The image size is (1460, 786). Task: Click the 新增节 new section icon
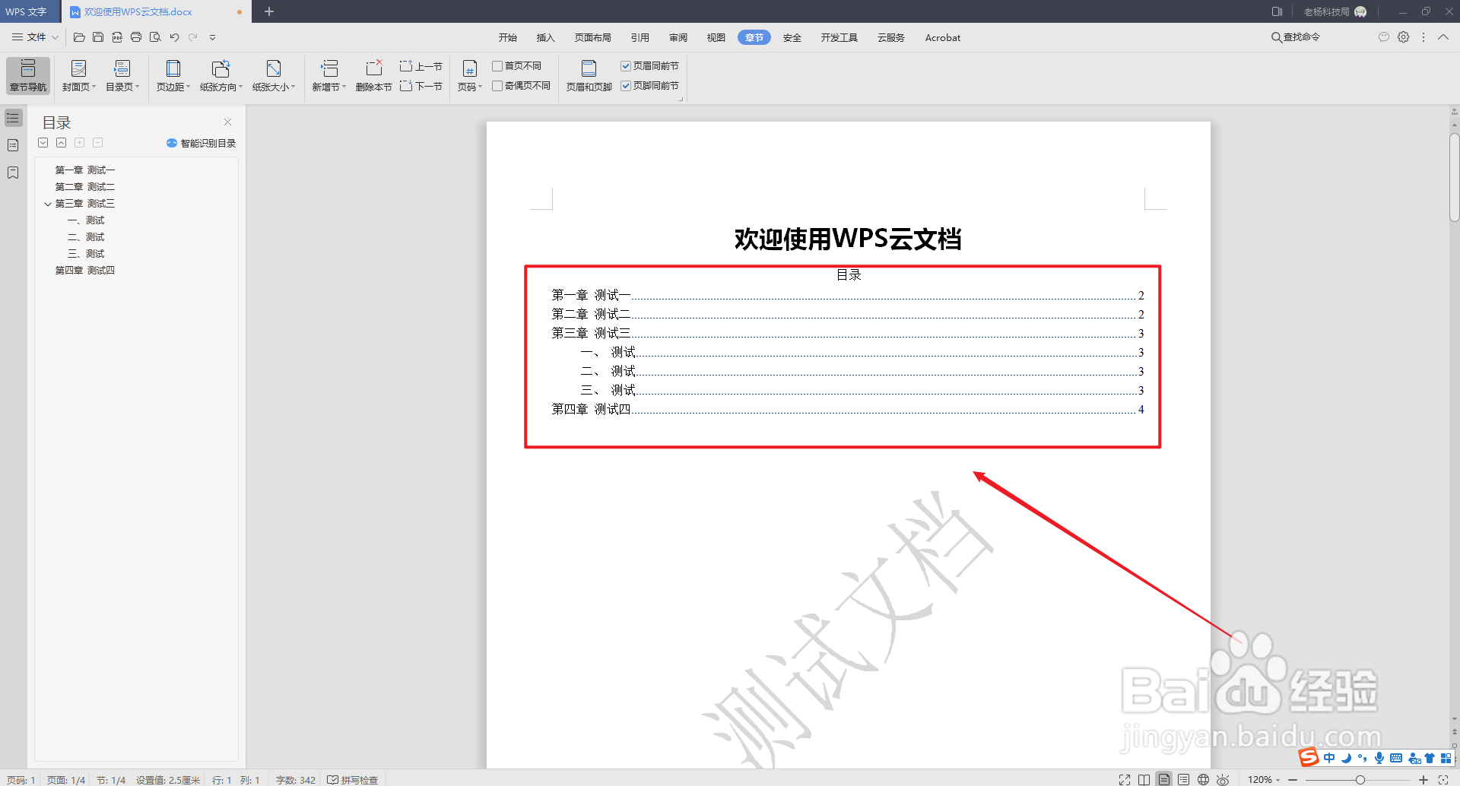[x=328, y=75]
